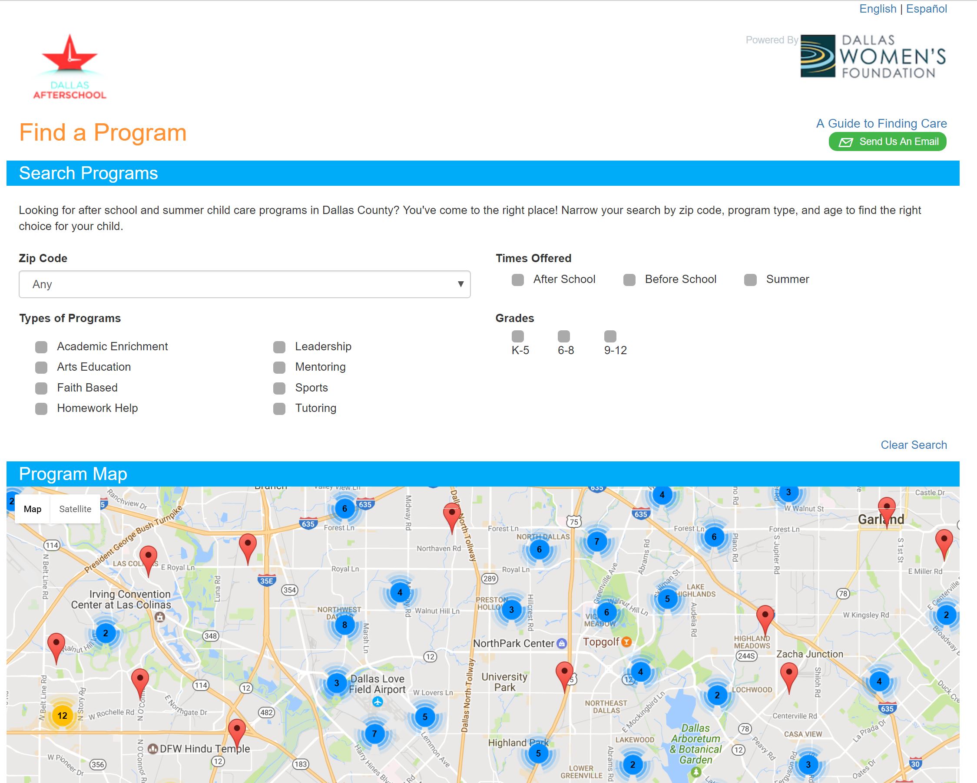Switch language to Español
Screen dimensions: 977x783
(926, 9)
